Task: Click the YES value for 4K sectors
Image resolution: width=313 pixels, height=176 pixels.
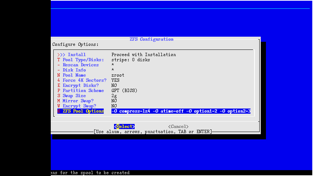Action: (115, 80)
